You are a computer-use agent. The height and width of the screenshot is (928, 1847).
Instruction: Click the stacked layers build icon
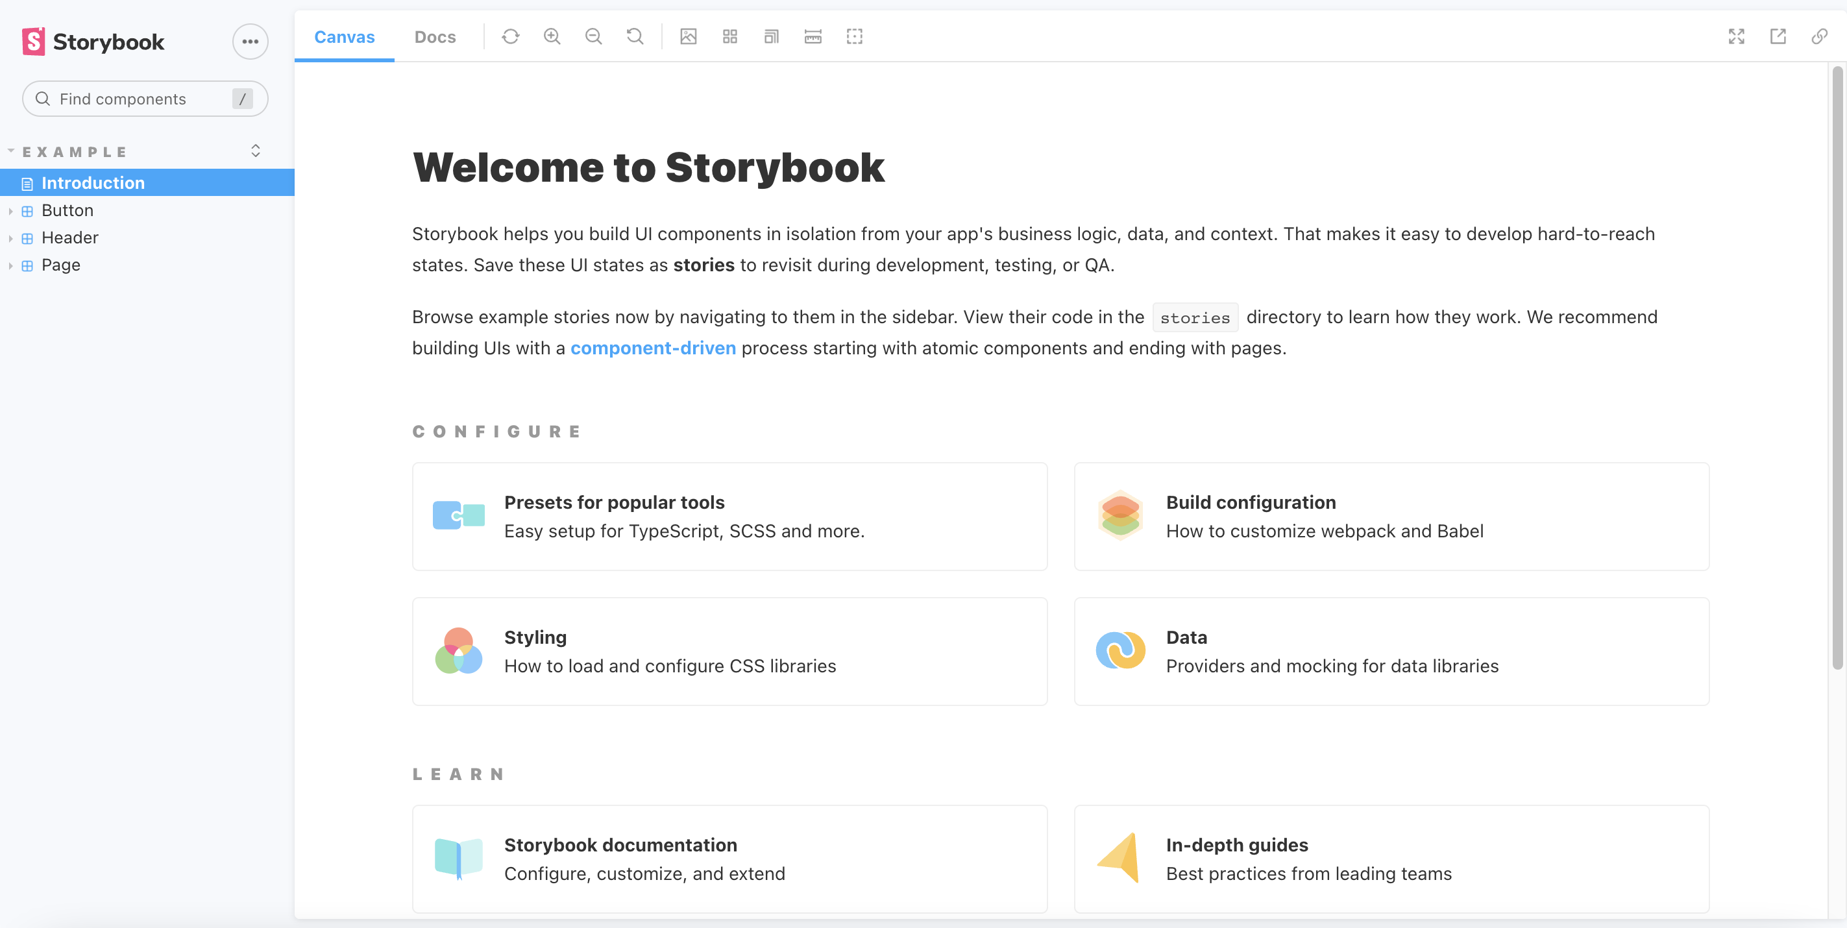tap(1121, 515)
